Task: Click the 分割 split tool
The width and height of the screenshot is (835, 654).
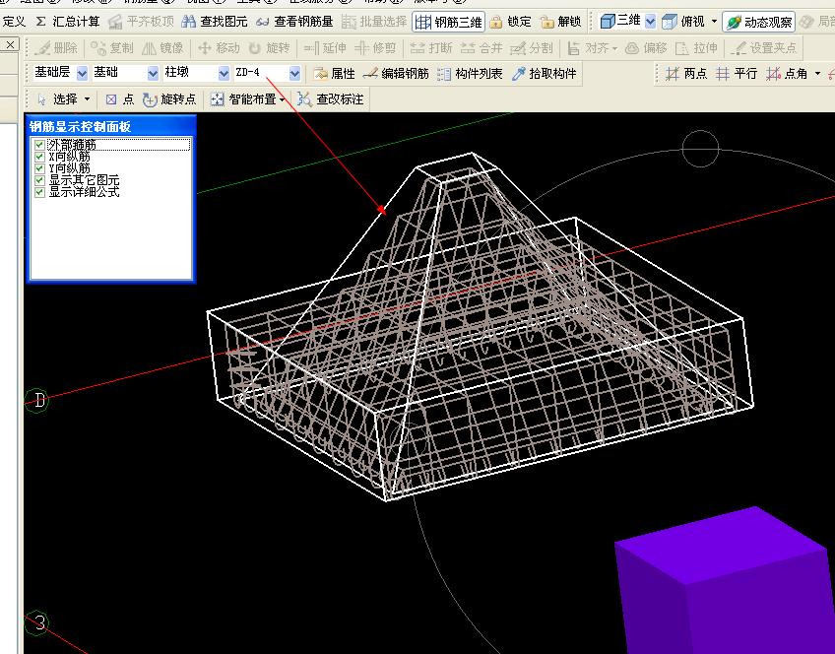Action: click(x=532, y=48)
